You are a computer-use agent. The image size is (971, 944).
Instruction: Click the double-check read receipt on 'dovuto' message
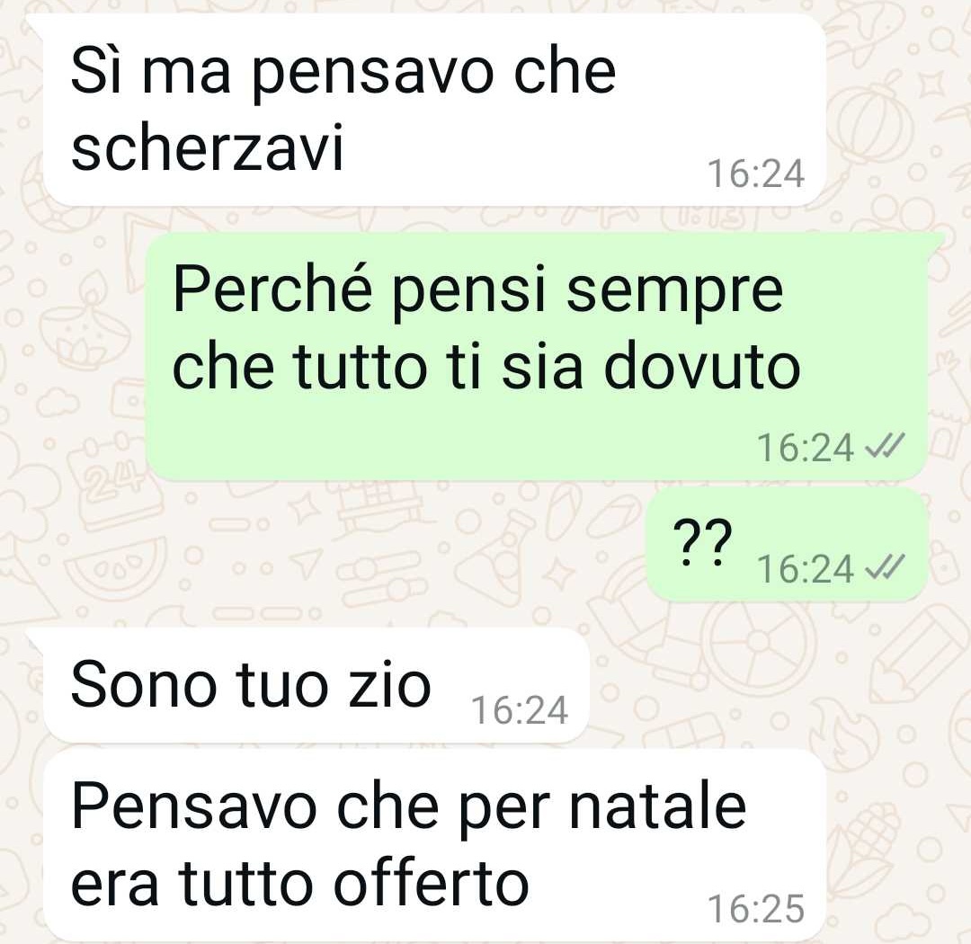pyautogui.click(x=886, y=446)
